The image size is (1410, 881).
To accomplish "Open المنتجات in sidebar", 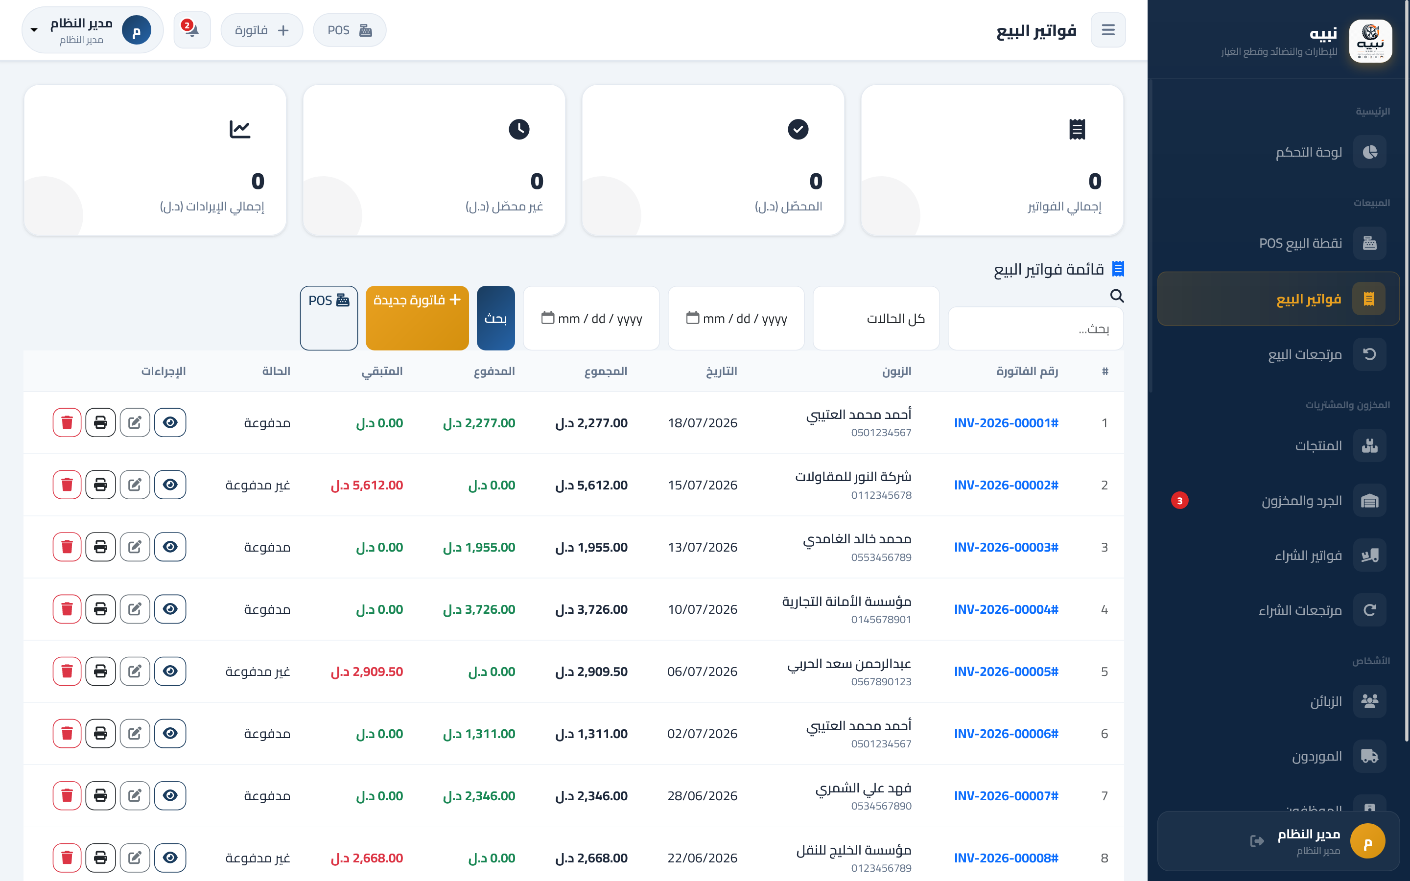I will click(x=1278, y=446).
